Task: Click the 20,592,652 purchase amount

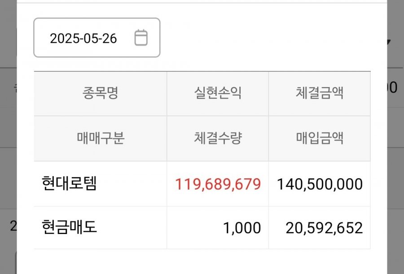Action: [x=324, y=228]
